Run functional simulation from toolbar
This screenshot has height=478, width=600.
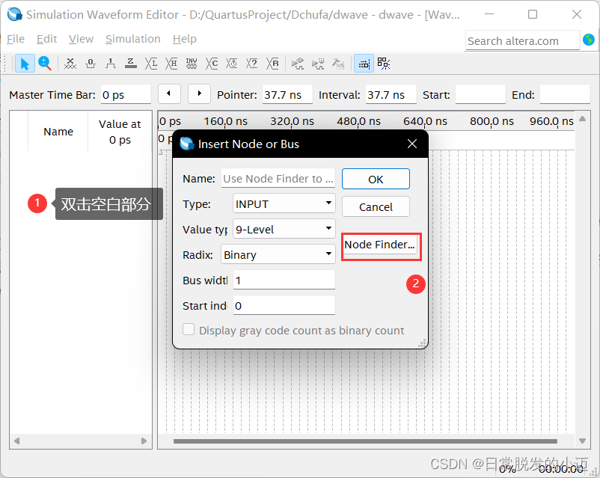[297, 64]
